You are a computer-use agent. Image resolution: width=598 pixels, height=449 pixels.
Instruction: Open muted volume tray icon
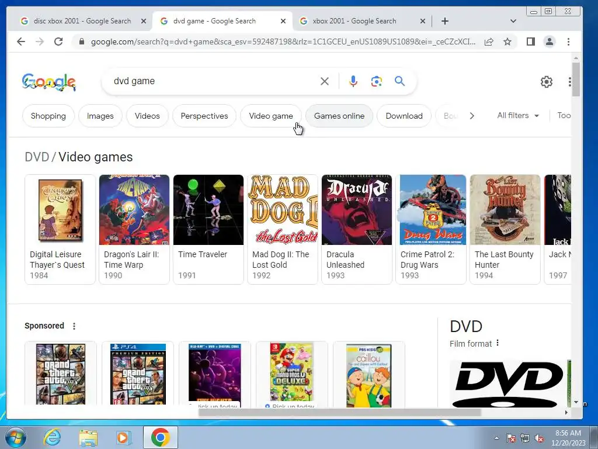[x=539, y=438]
